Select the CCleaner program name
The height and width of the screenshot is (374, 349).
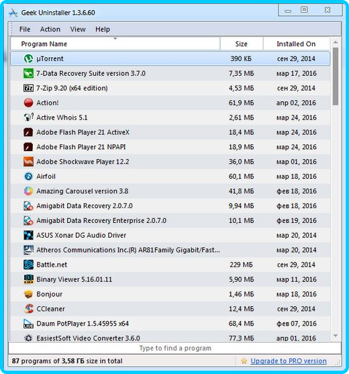pyautogui.click(x=50, y=309)
